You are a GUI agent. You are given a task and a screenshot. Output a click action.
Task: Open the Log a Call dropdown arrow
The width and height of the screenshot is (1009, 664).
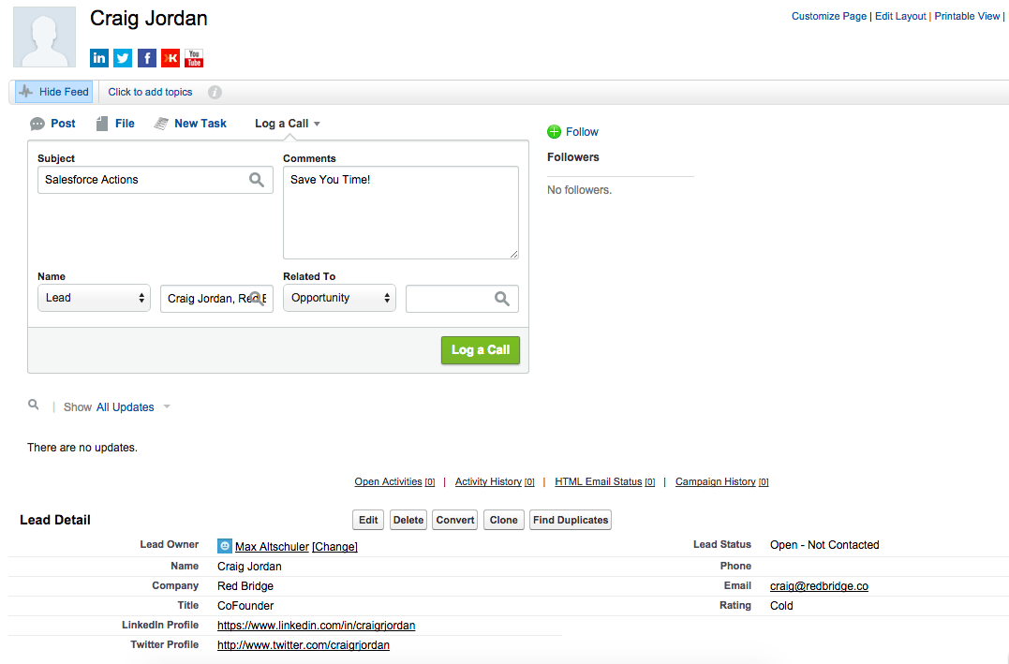[x=317, y=124]
